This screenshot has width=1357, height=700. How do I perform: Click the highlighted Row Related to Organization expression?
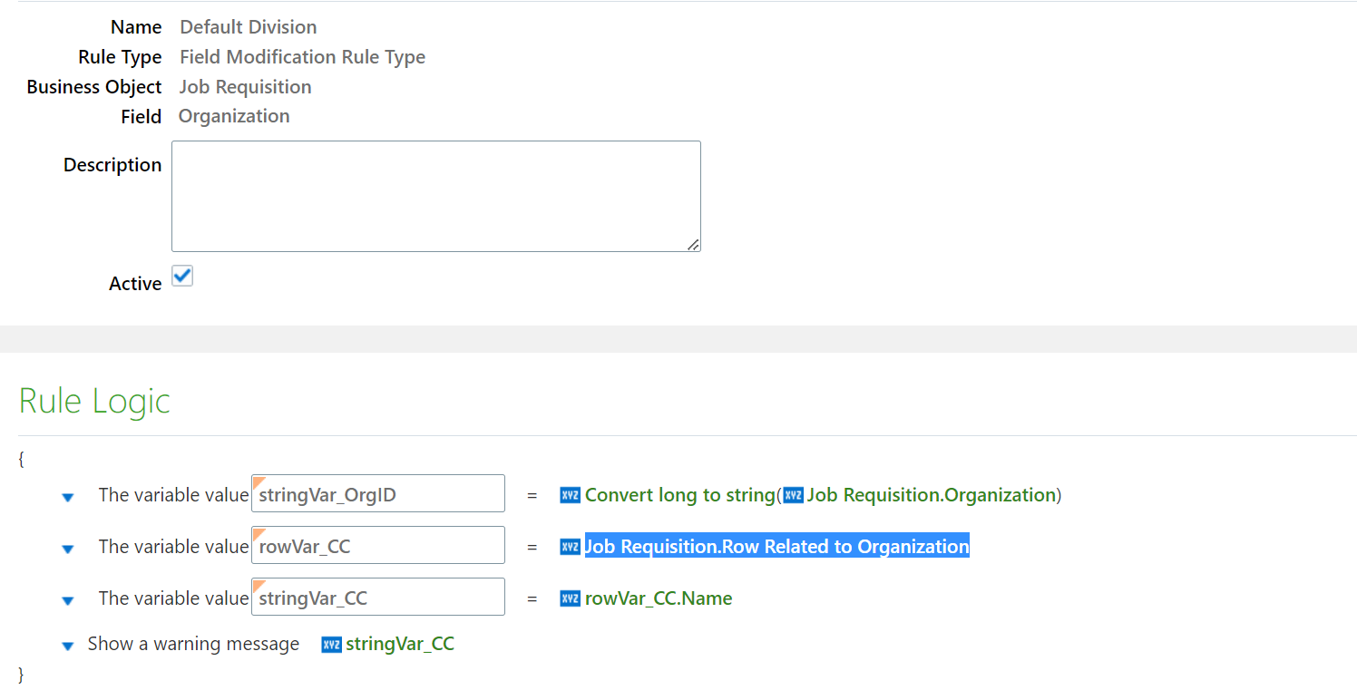tap(776, 546)
